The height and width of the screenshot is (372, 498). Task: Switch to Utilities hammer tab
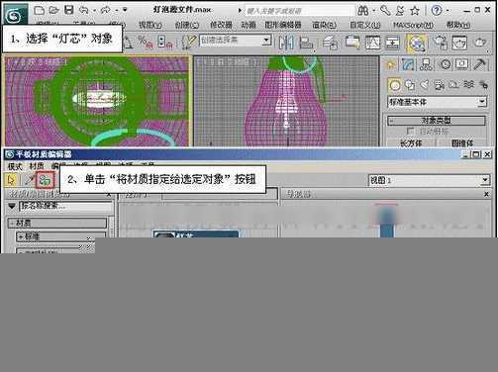[480, 64]
